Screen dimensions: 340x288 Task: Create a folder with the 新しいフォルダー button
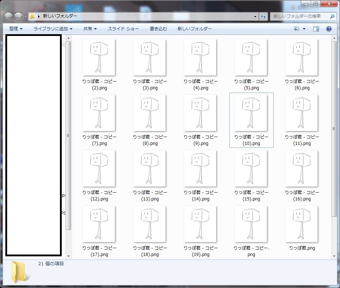click(x=194, y=29)
